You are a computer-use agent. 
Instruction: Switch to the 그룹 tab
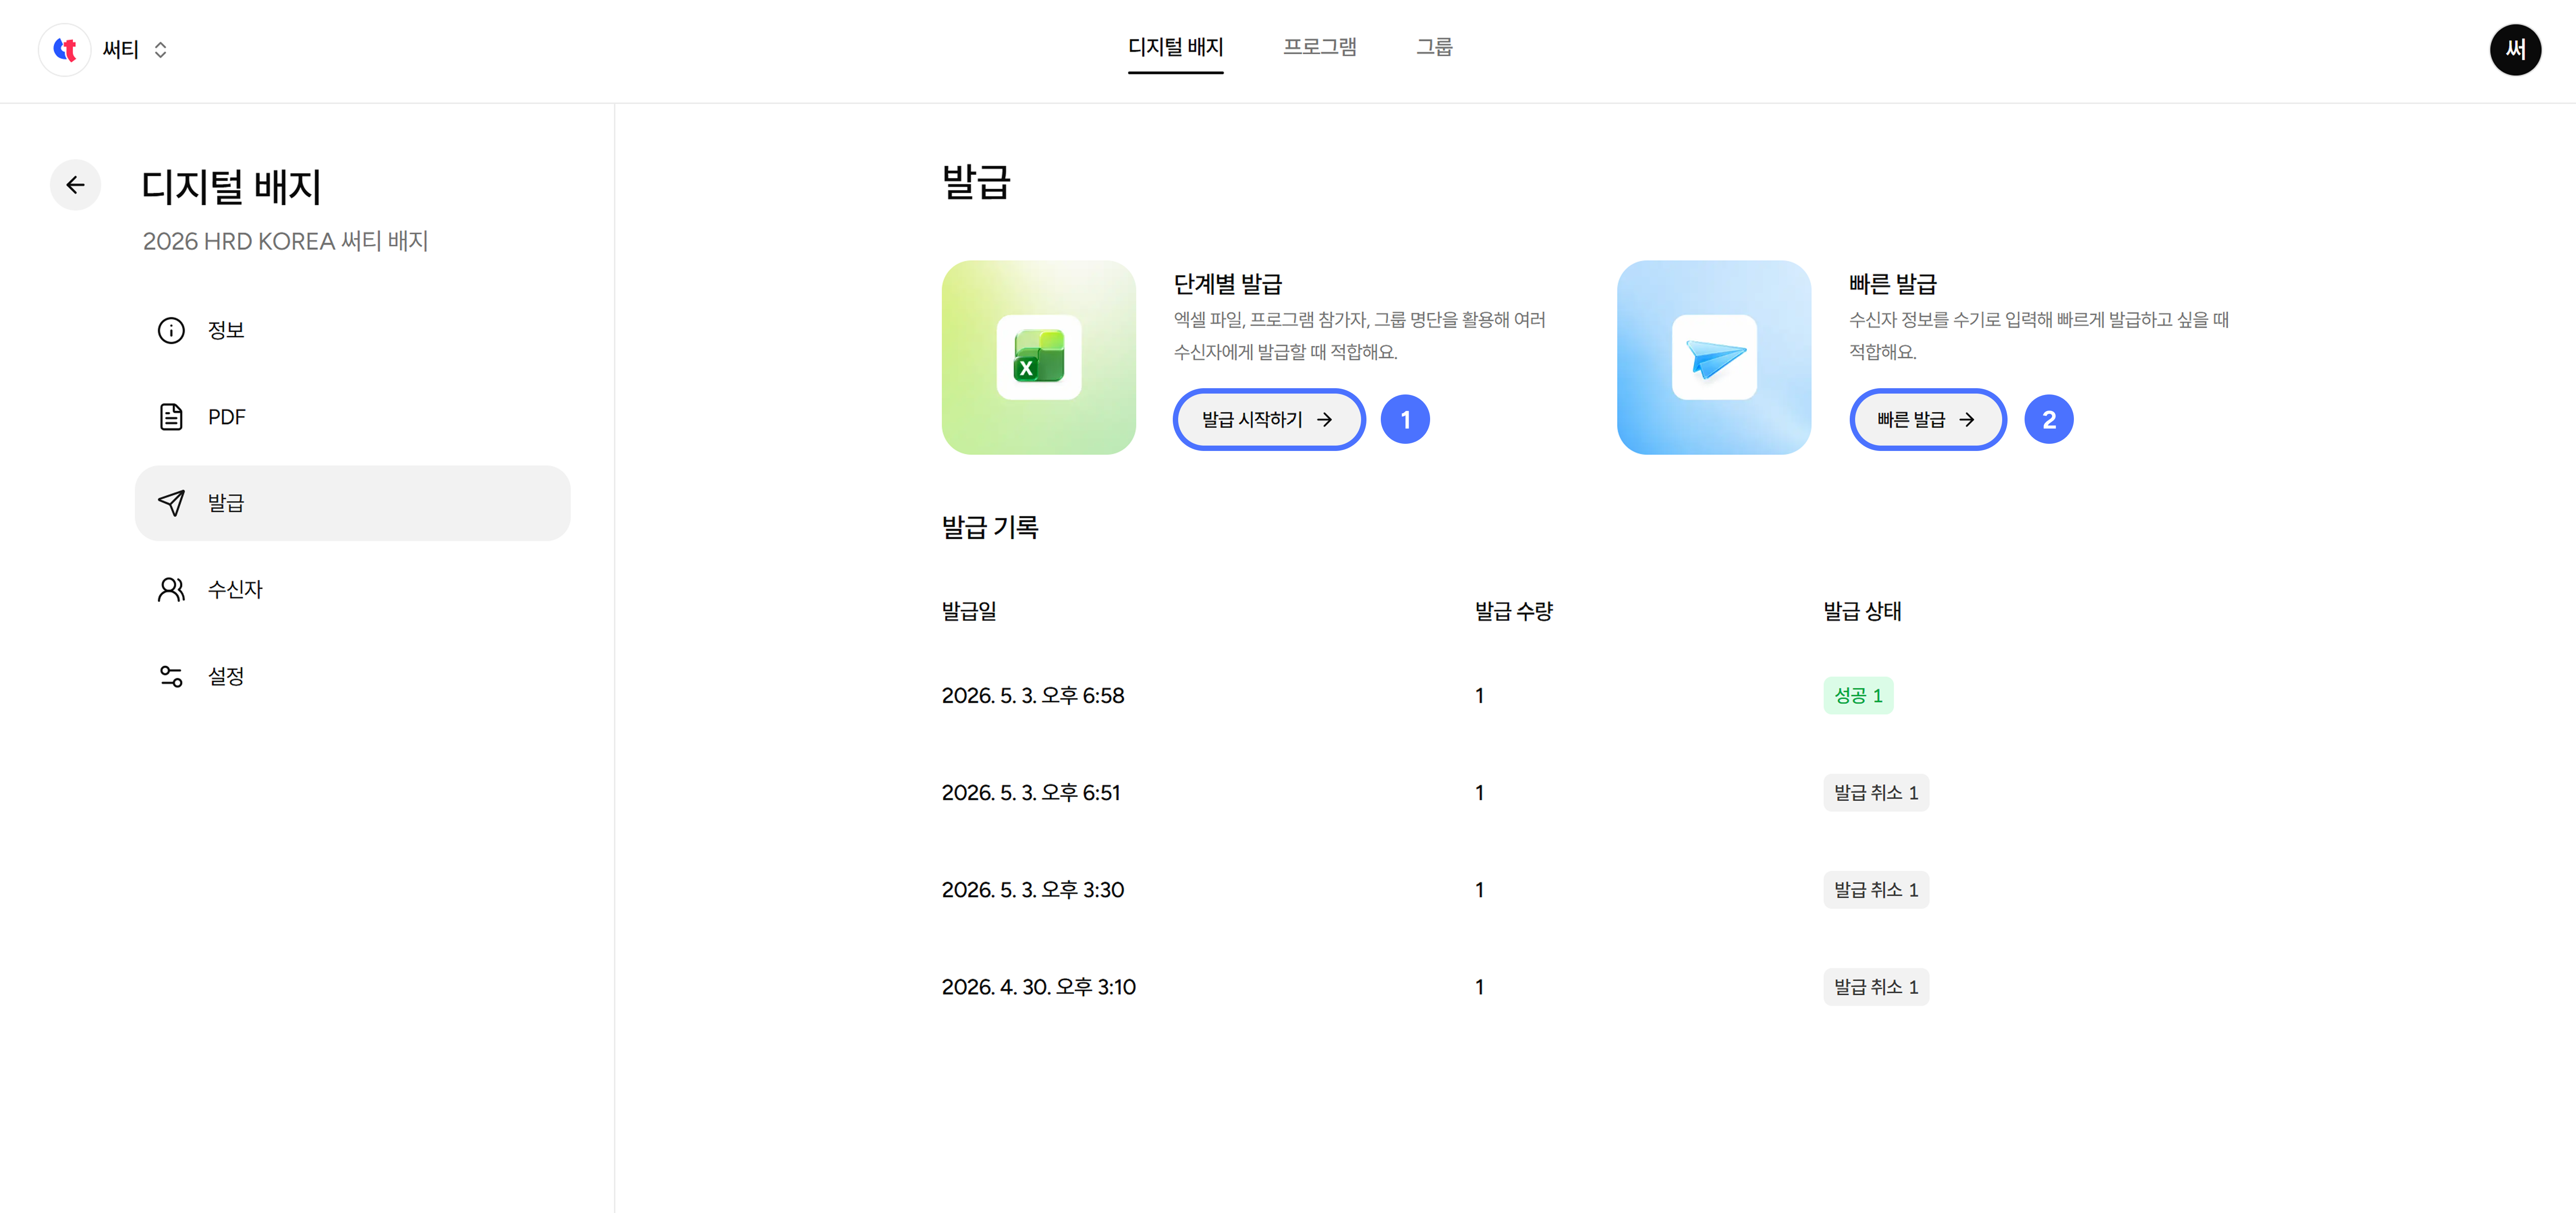[1434, 48]
